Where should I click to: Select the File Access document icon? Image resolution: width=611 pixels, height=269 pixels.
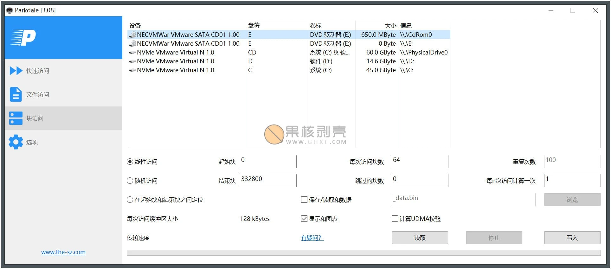coord(16,94)
